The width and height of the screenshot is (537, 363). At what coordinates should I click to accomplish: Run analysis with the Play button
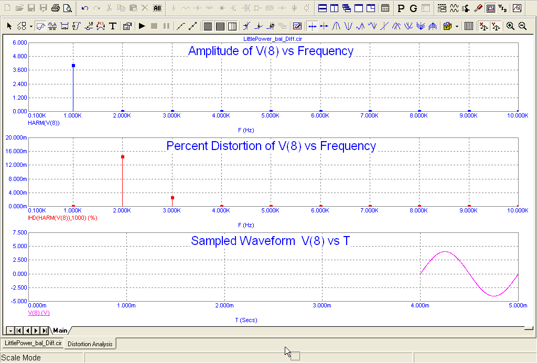[x=142, y=26]
